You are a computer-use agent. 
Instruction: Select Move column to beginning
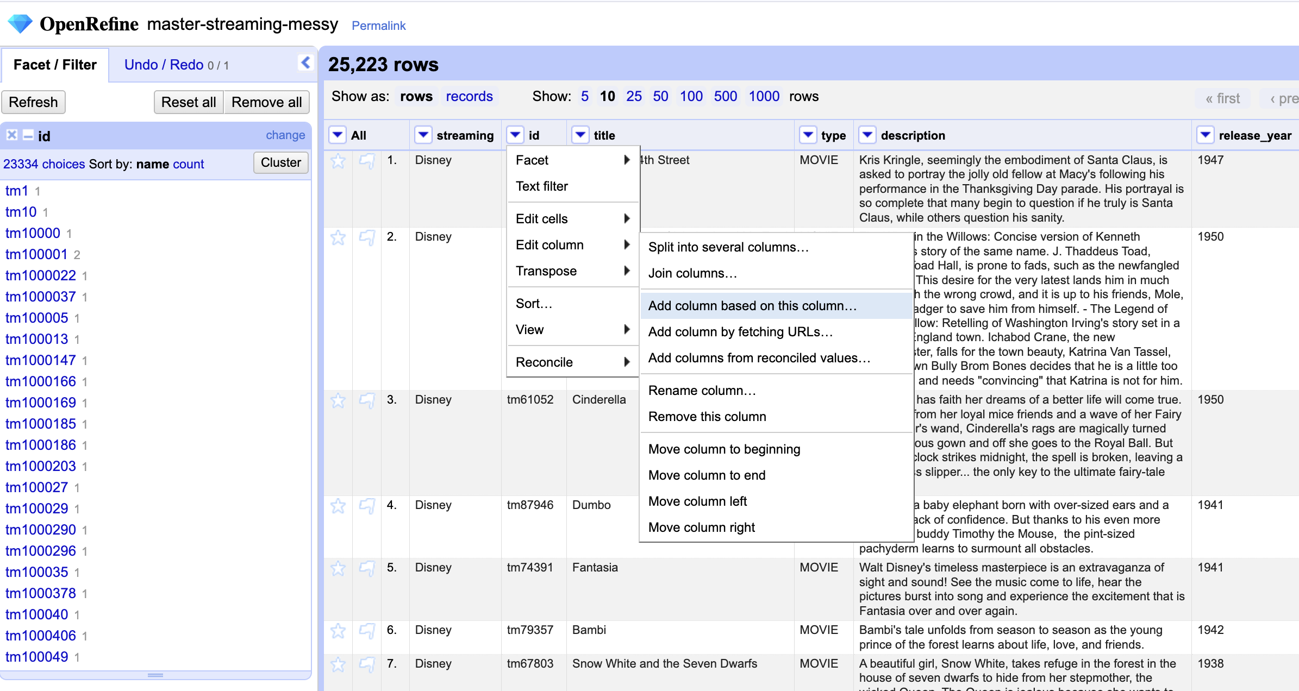tap(776, 449)
